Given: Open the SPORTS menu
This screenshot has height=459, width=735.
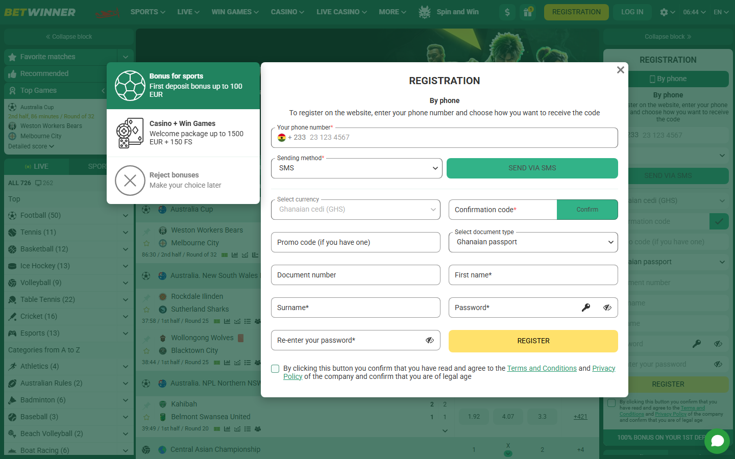Looking at the screenshot, I should point(148,12).
